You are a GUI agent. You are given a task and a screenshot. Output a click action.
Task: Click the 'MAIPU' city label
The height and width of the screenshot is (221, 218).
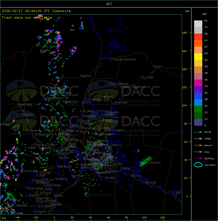pyautogui.click(x=72, y=144)
